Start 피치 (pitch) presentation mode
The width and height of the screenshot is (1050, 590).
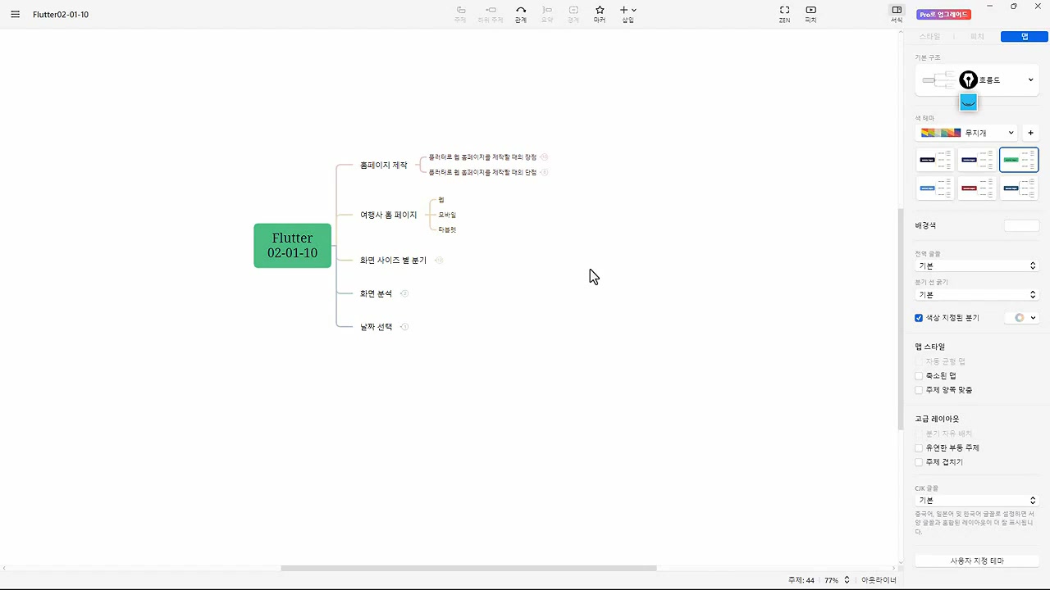click(810, 14)
